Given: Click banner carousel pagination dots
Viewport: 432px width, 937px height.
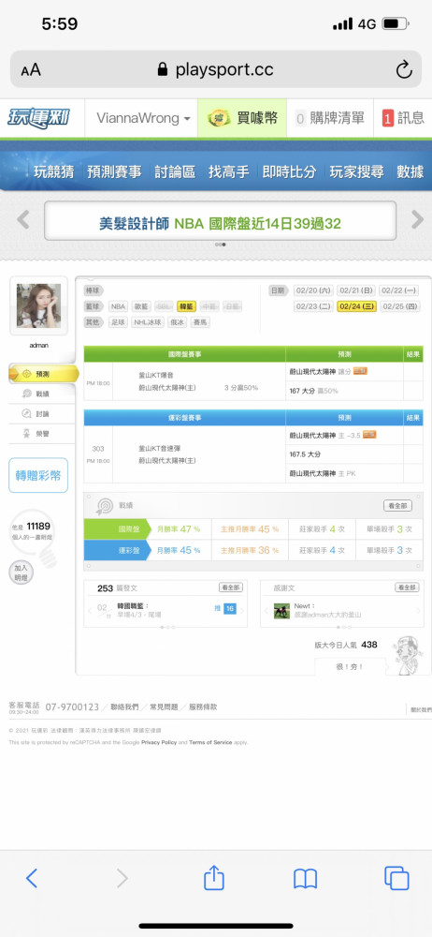Looking at the screenshot, I should (x=220, y=245).
